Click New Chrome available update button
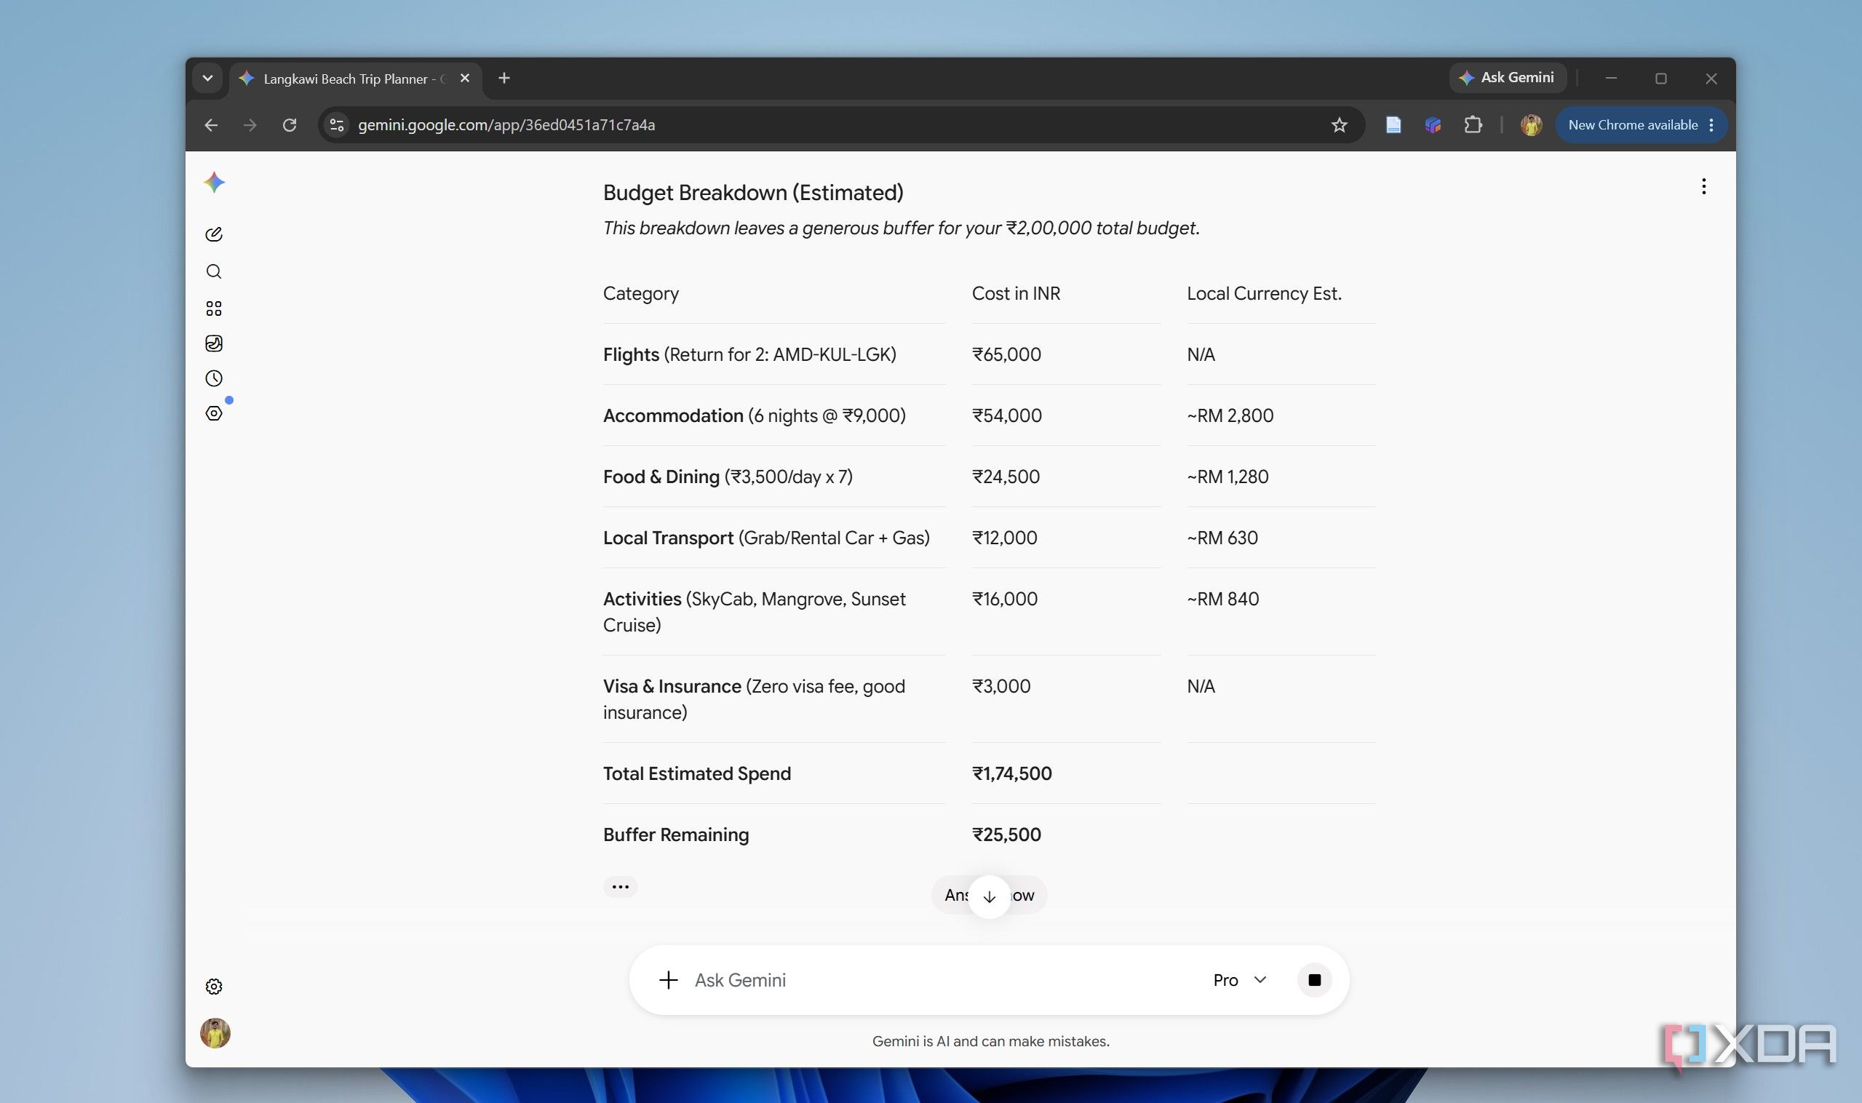Image resolution: width=1862 pixels, height=1103 pixels. pos(1641,125)
